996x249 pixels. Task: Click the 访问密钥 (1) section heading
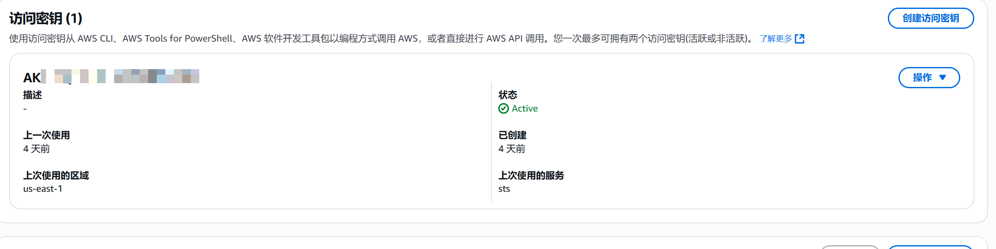pyautogui.click(x=46, y=18)
